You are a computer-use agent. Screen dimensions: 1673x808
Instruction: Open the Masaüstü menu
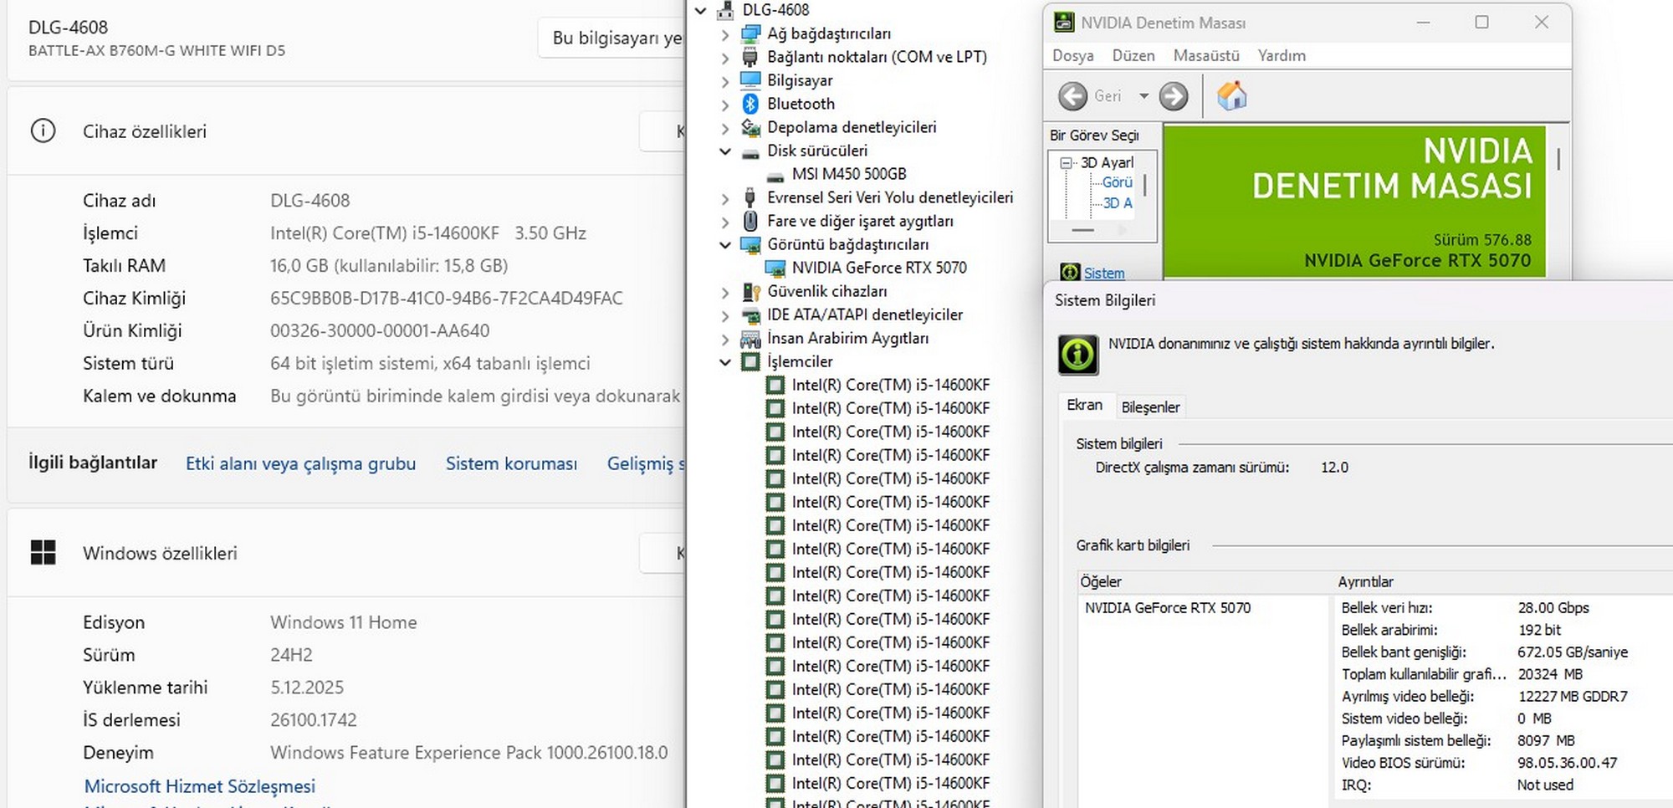pos(1205,56)
